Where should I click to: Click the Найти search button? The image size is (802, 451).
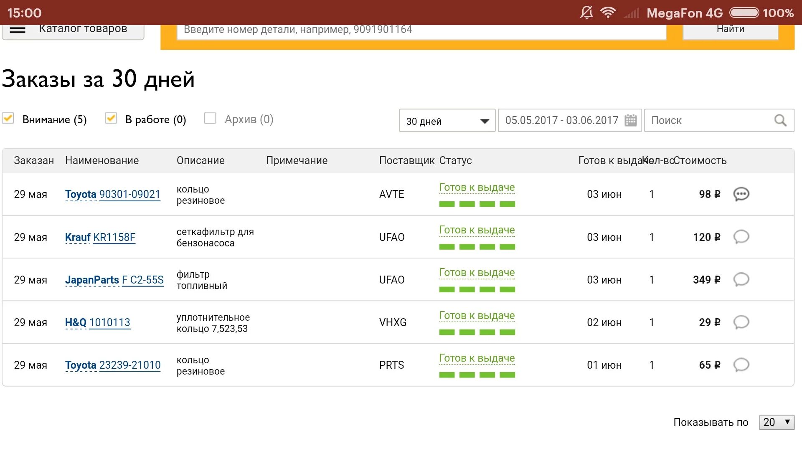tap(730, 32)
